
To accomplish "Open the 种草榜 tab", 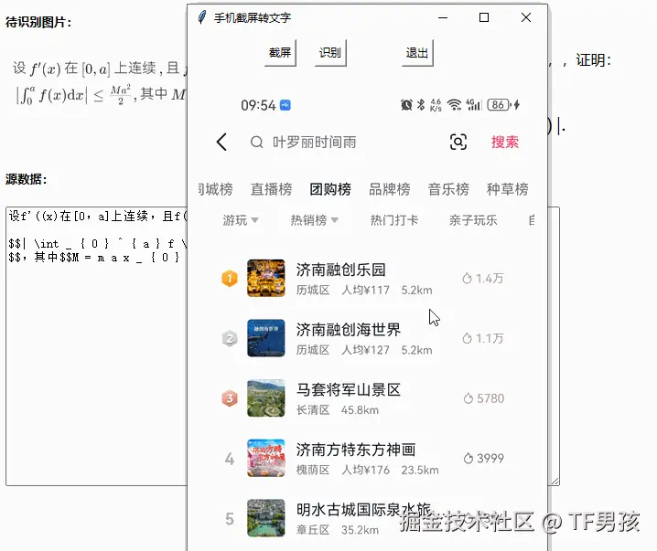I will click(x=508, y=189).
